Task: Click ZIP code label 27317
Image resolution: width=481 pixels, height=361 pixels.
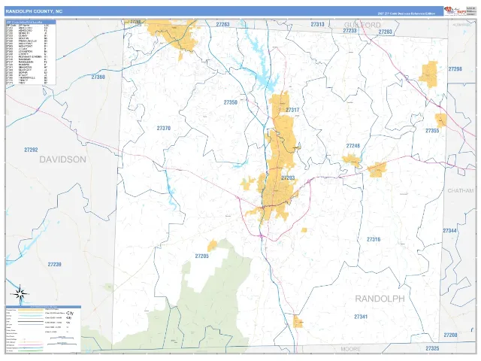Action: [292, 110]
